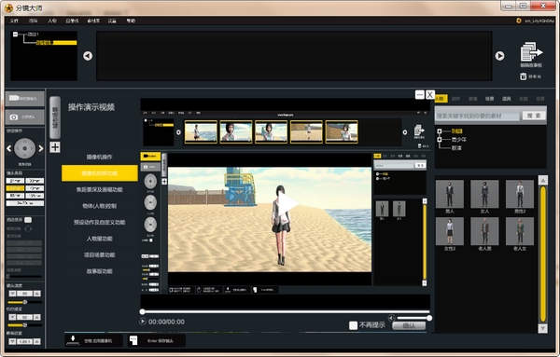Select the 女人 character thumbnail
560x357 pixels.
(x=484, y=197)
